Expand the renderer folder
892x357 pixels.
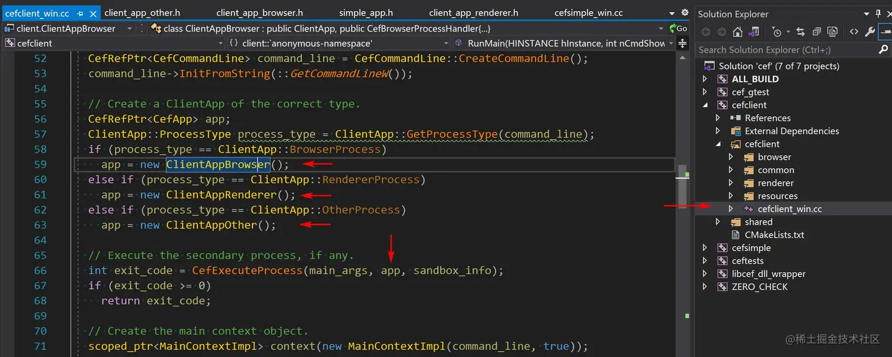[x=731, y=183]
